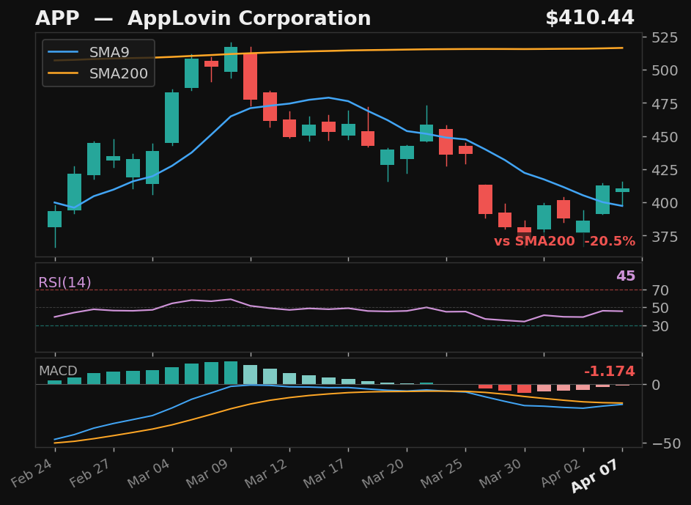Expand the legend panel
691x505 pixels.
tap(98, 63)
